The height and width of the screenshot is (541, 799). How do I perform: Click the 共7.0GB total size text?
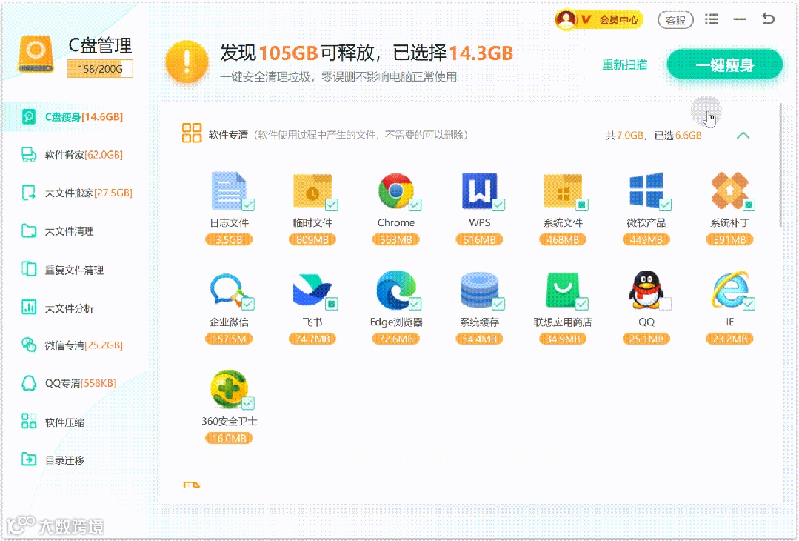626,135
